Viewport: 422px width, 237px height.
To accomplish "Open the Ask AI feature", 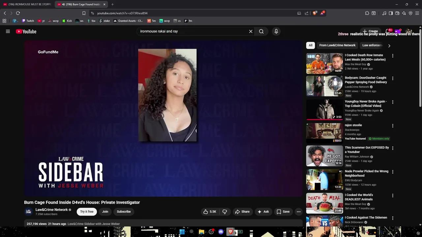I will (x=263, y=212).
